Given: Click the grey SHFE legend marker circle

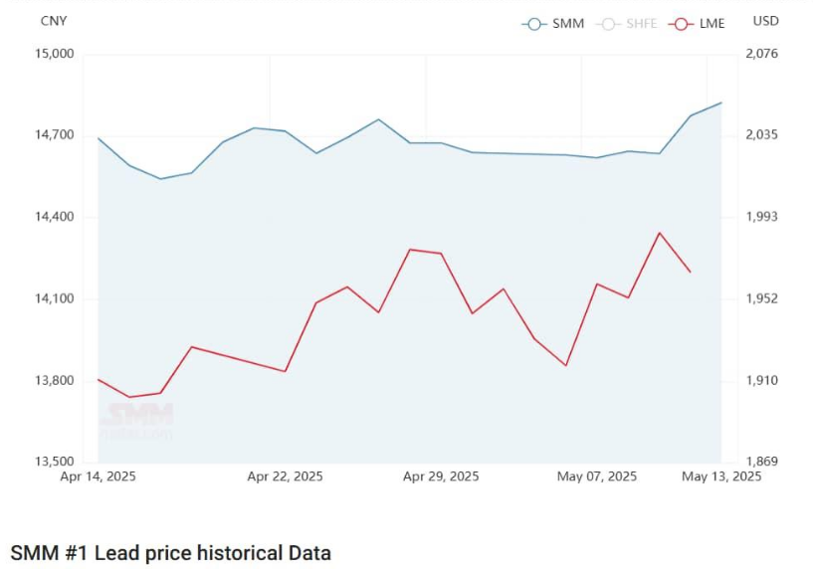Looking at the screenshot, I should (x=608, y=23).
